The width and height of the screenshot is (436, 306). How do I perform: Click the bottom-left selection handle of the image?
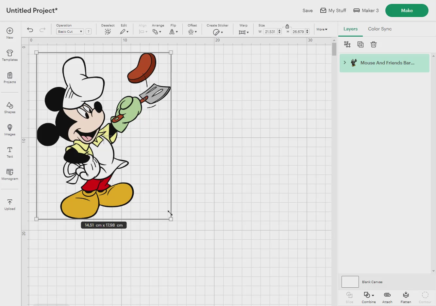pyautogui.click(x=36, y=219)
